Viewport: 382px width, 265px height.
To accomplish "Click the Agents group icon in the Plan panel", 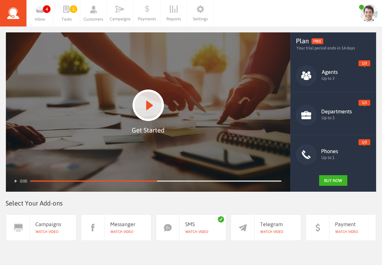I will pyautogui.click(x=306, y=75).
